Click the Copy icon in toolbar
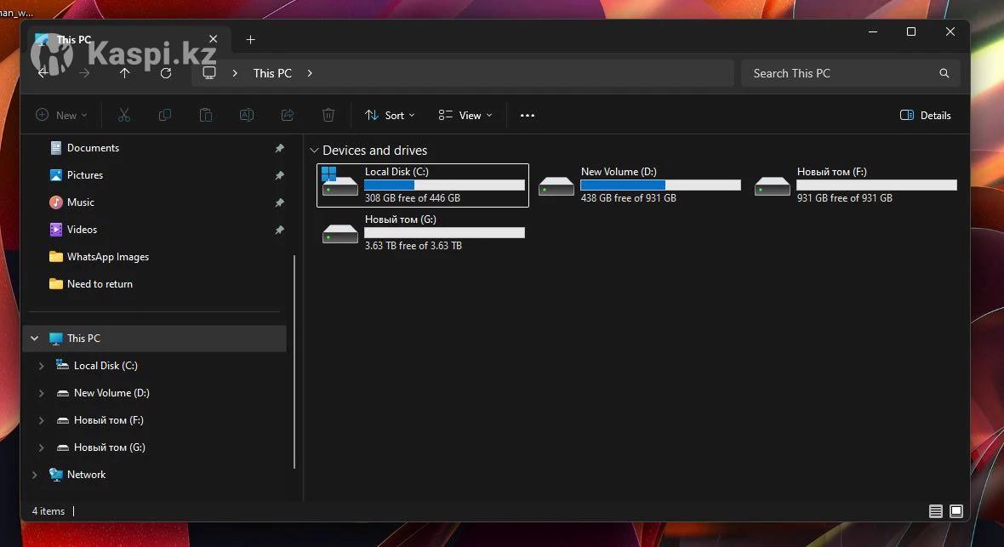The width and height of the screenshot is (1004, 547). click(165, 116)
